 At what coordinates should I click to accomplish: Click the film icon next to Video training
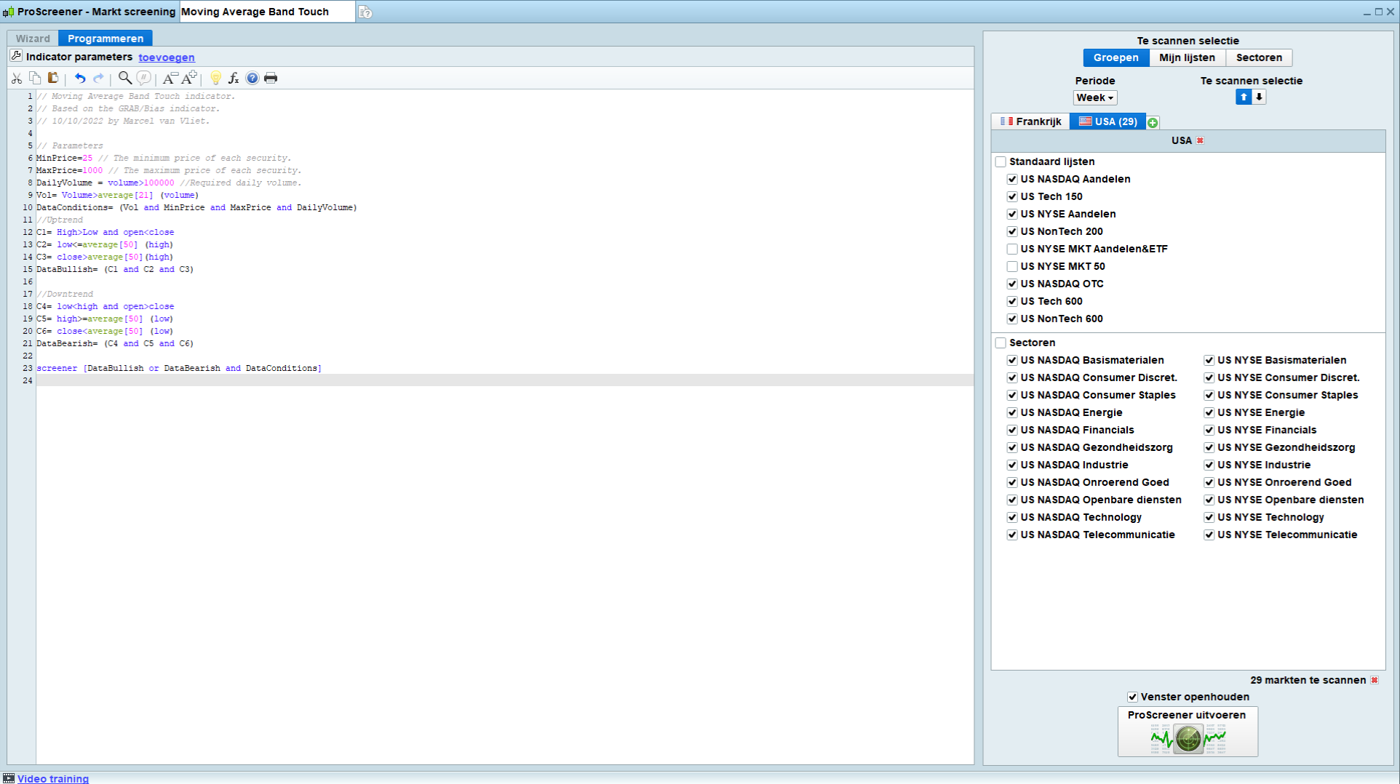click(x=9, y=778)
